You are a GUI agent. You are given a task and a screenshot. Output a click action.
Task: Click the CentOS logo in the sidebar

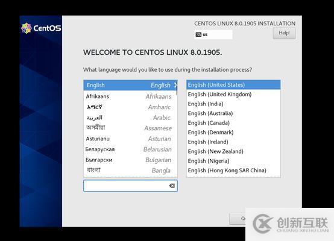coord(41,28)
